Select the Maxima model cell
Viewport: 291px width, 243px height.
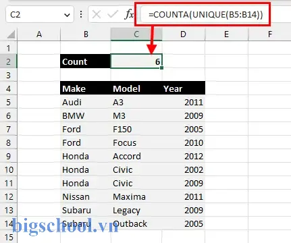click(136, 196)
